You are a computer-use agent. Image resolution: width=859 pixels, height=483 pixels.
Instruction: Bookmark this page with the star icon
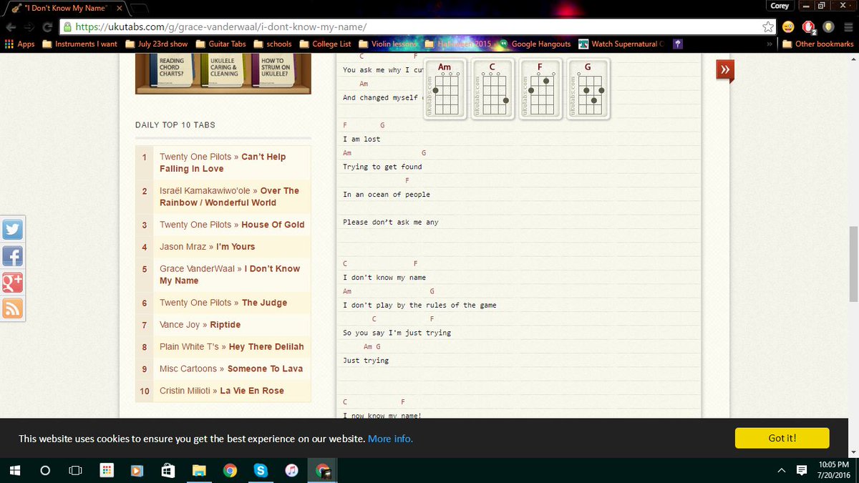click(768, 27)
